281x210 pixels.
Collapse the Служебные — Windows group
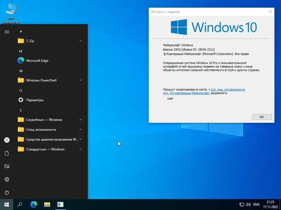[80, 119]
